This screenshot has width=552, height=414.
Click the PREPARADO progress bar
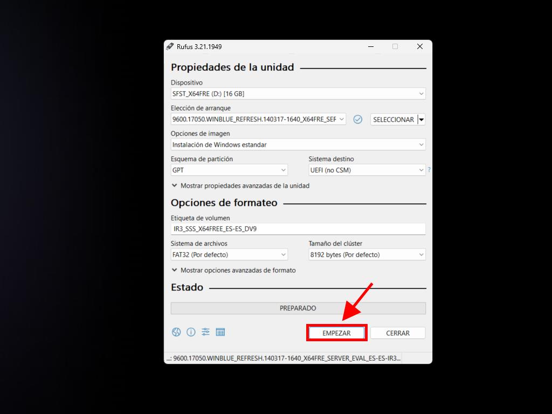[x=298, y=308]
